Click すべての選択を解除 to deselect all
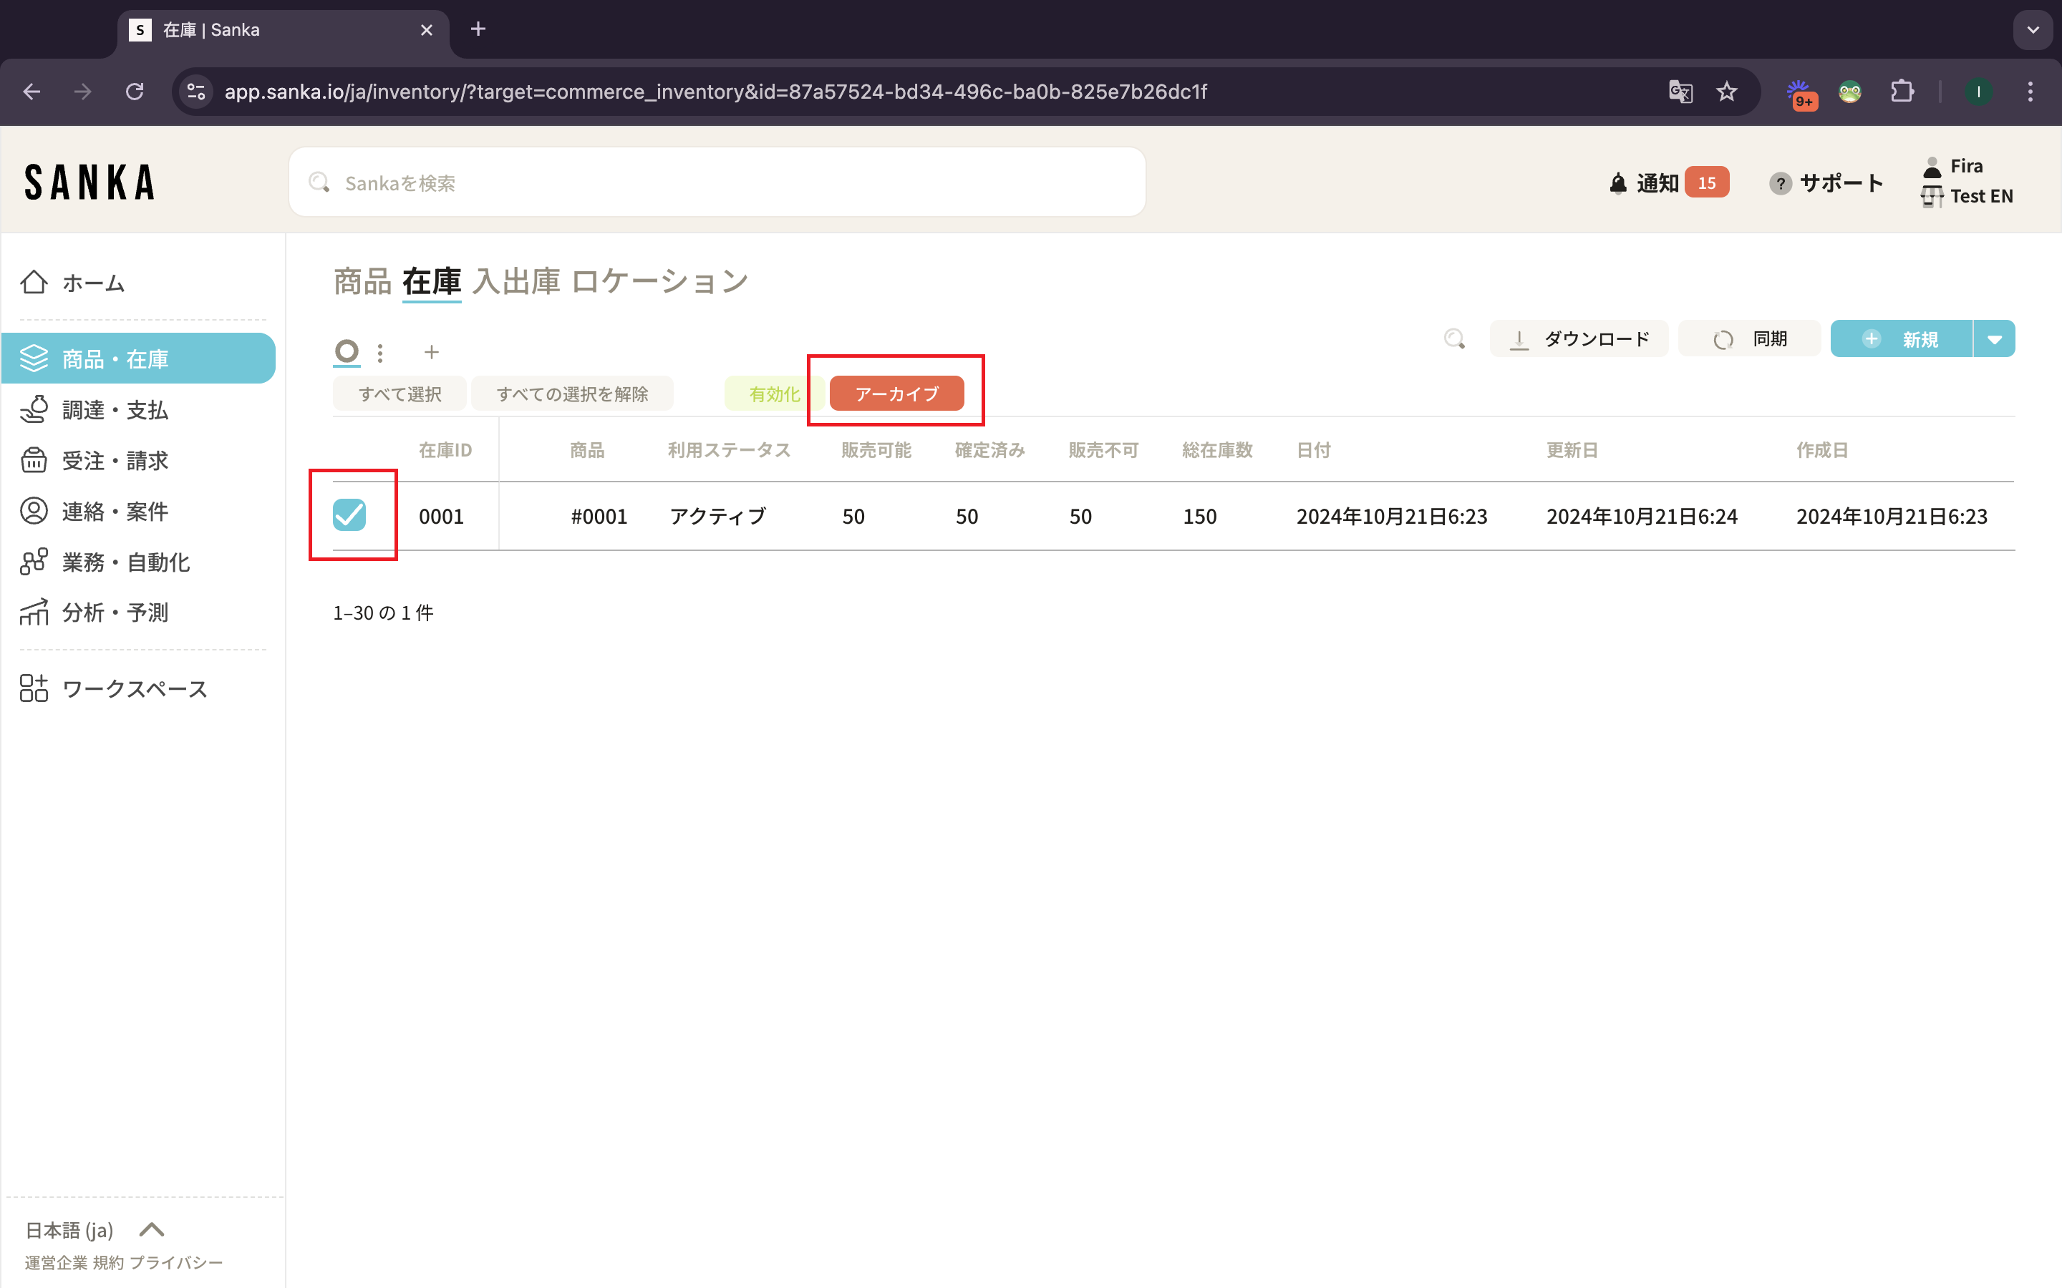The height and width of the screenshot is (1288, 2062). (x=572, y=394)
